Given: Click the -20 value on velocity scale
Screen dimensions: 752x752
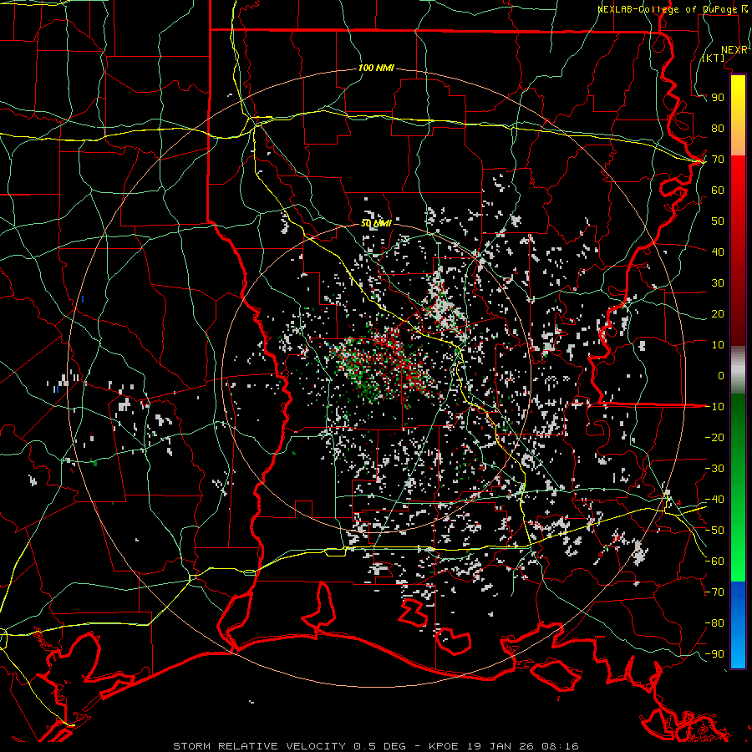Looking at the screenshot, I should click(x=714, y=437).
